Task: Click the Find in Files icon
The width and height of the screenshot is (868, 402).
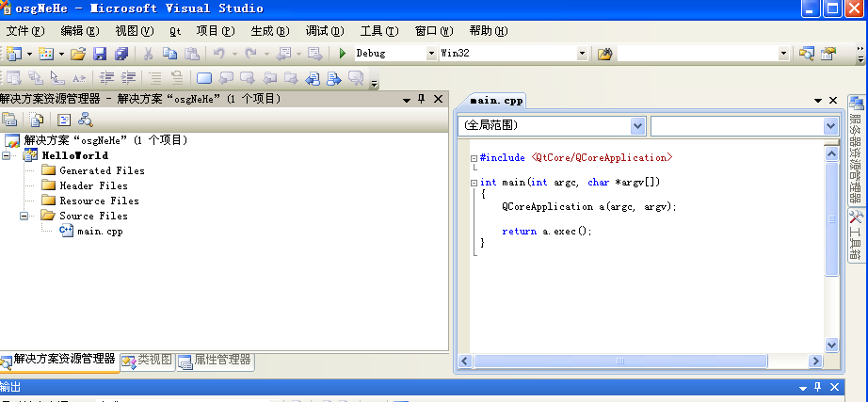Action: [605, 54]
